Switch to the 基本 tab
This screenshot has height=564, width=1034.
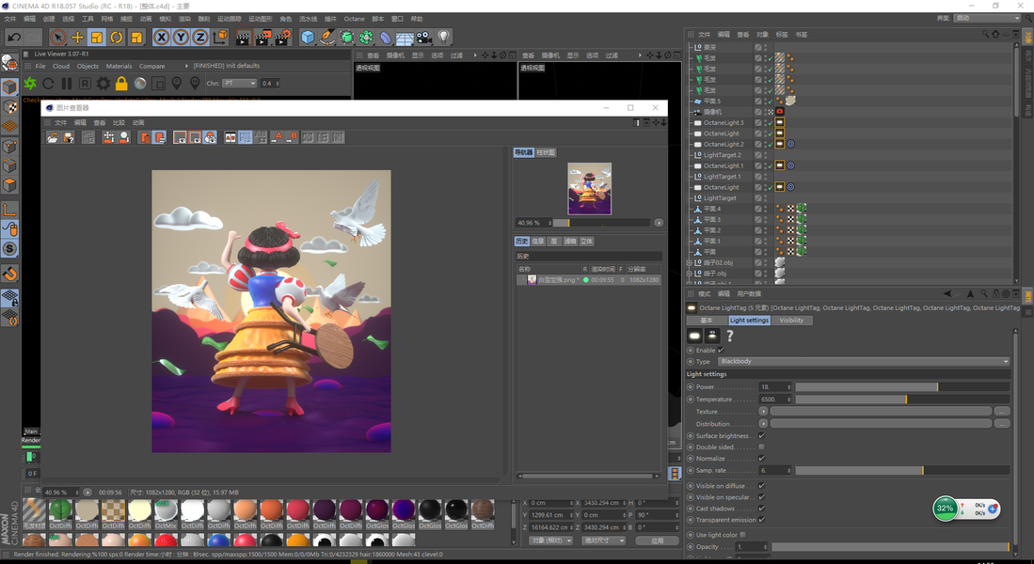point(707,321)
